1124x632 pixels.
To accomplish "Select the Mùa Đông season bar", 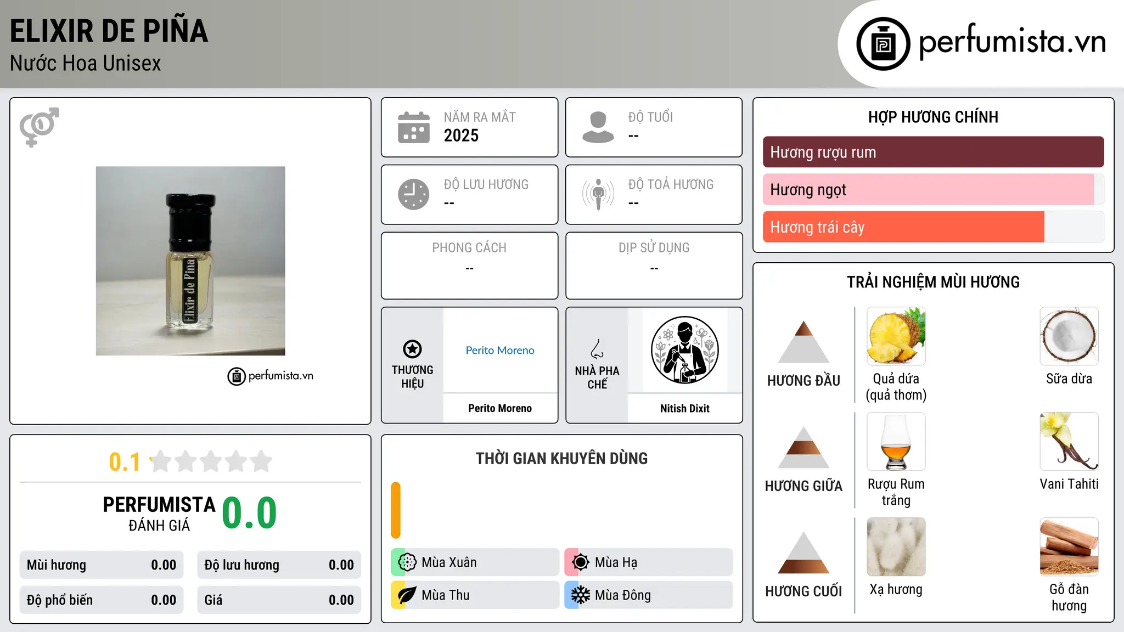I will [649, 595].
